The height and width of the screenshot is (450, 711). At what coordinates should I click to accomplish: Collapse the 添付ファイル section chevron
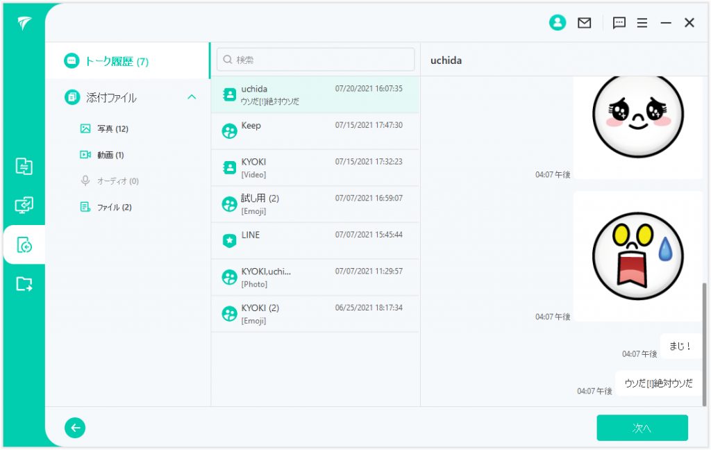[192, 97]
